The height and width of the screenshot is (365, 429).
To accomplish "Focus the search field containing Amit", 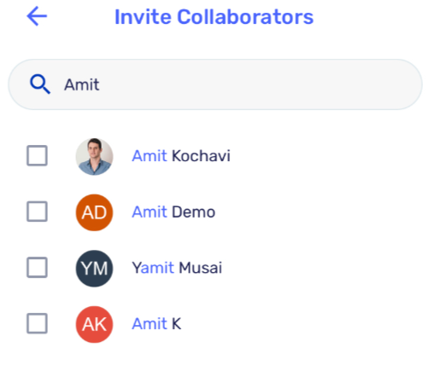I will click(x=215, y=84).
